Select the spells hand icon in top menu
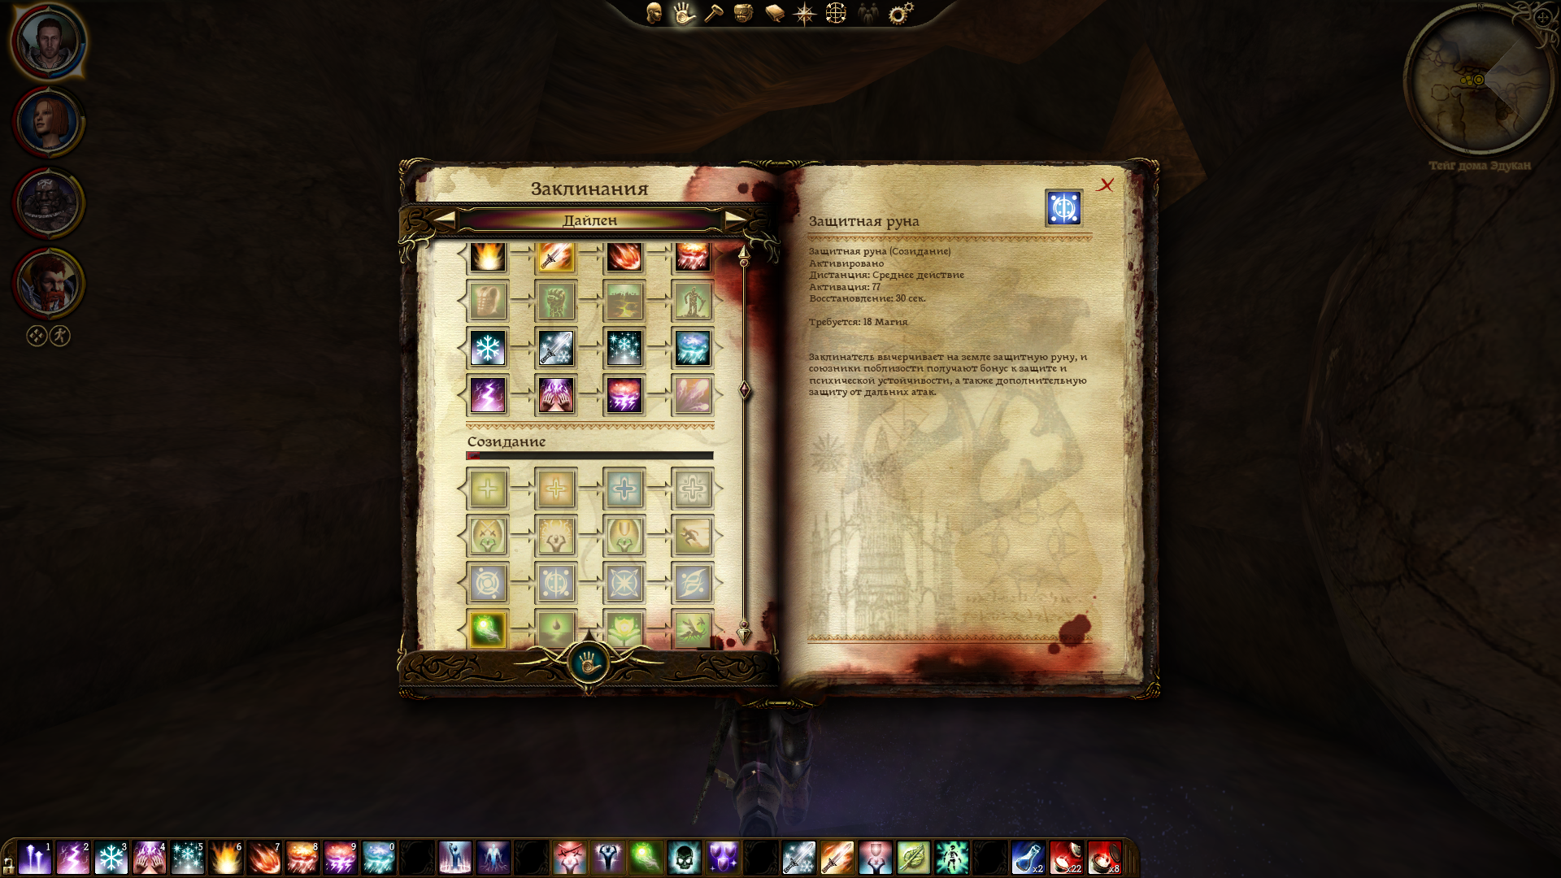The image size is (1561, 878). pyautogui.click(x=684, y=13)
